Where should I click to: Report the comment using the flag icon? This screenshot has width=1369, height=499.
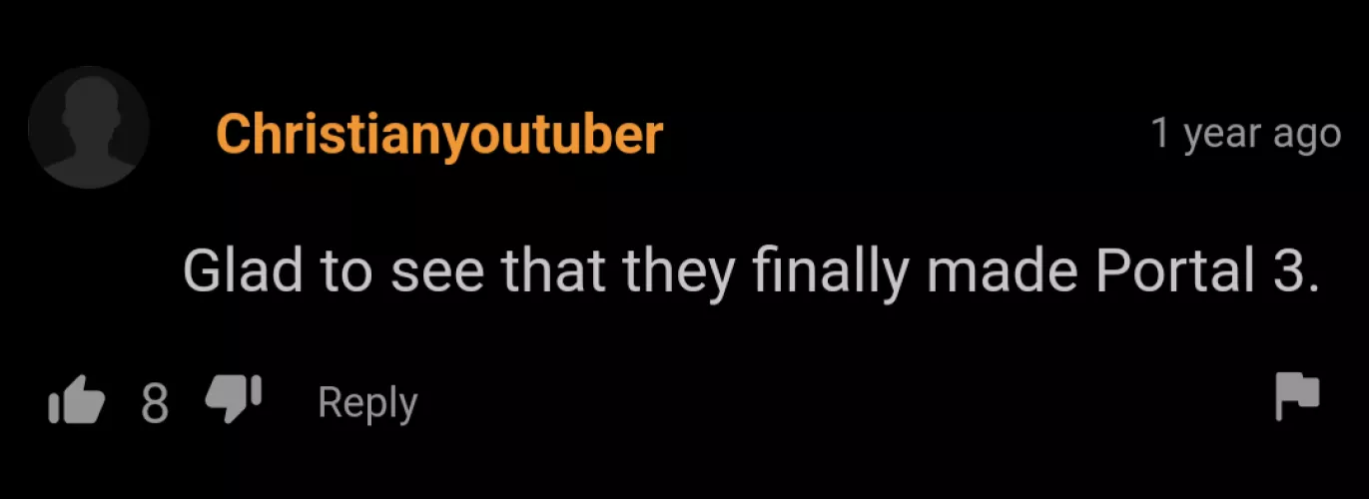point(1298,398)
